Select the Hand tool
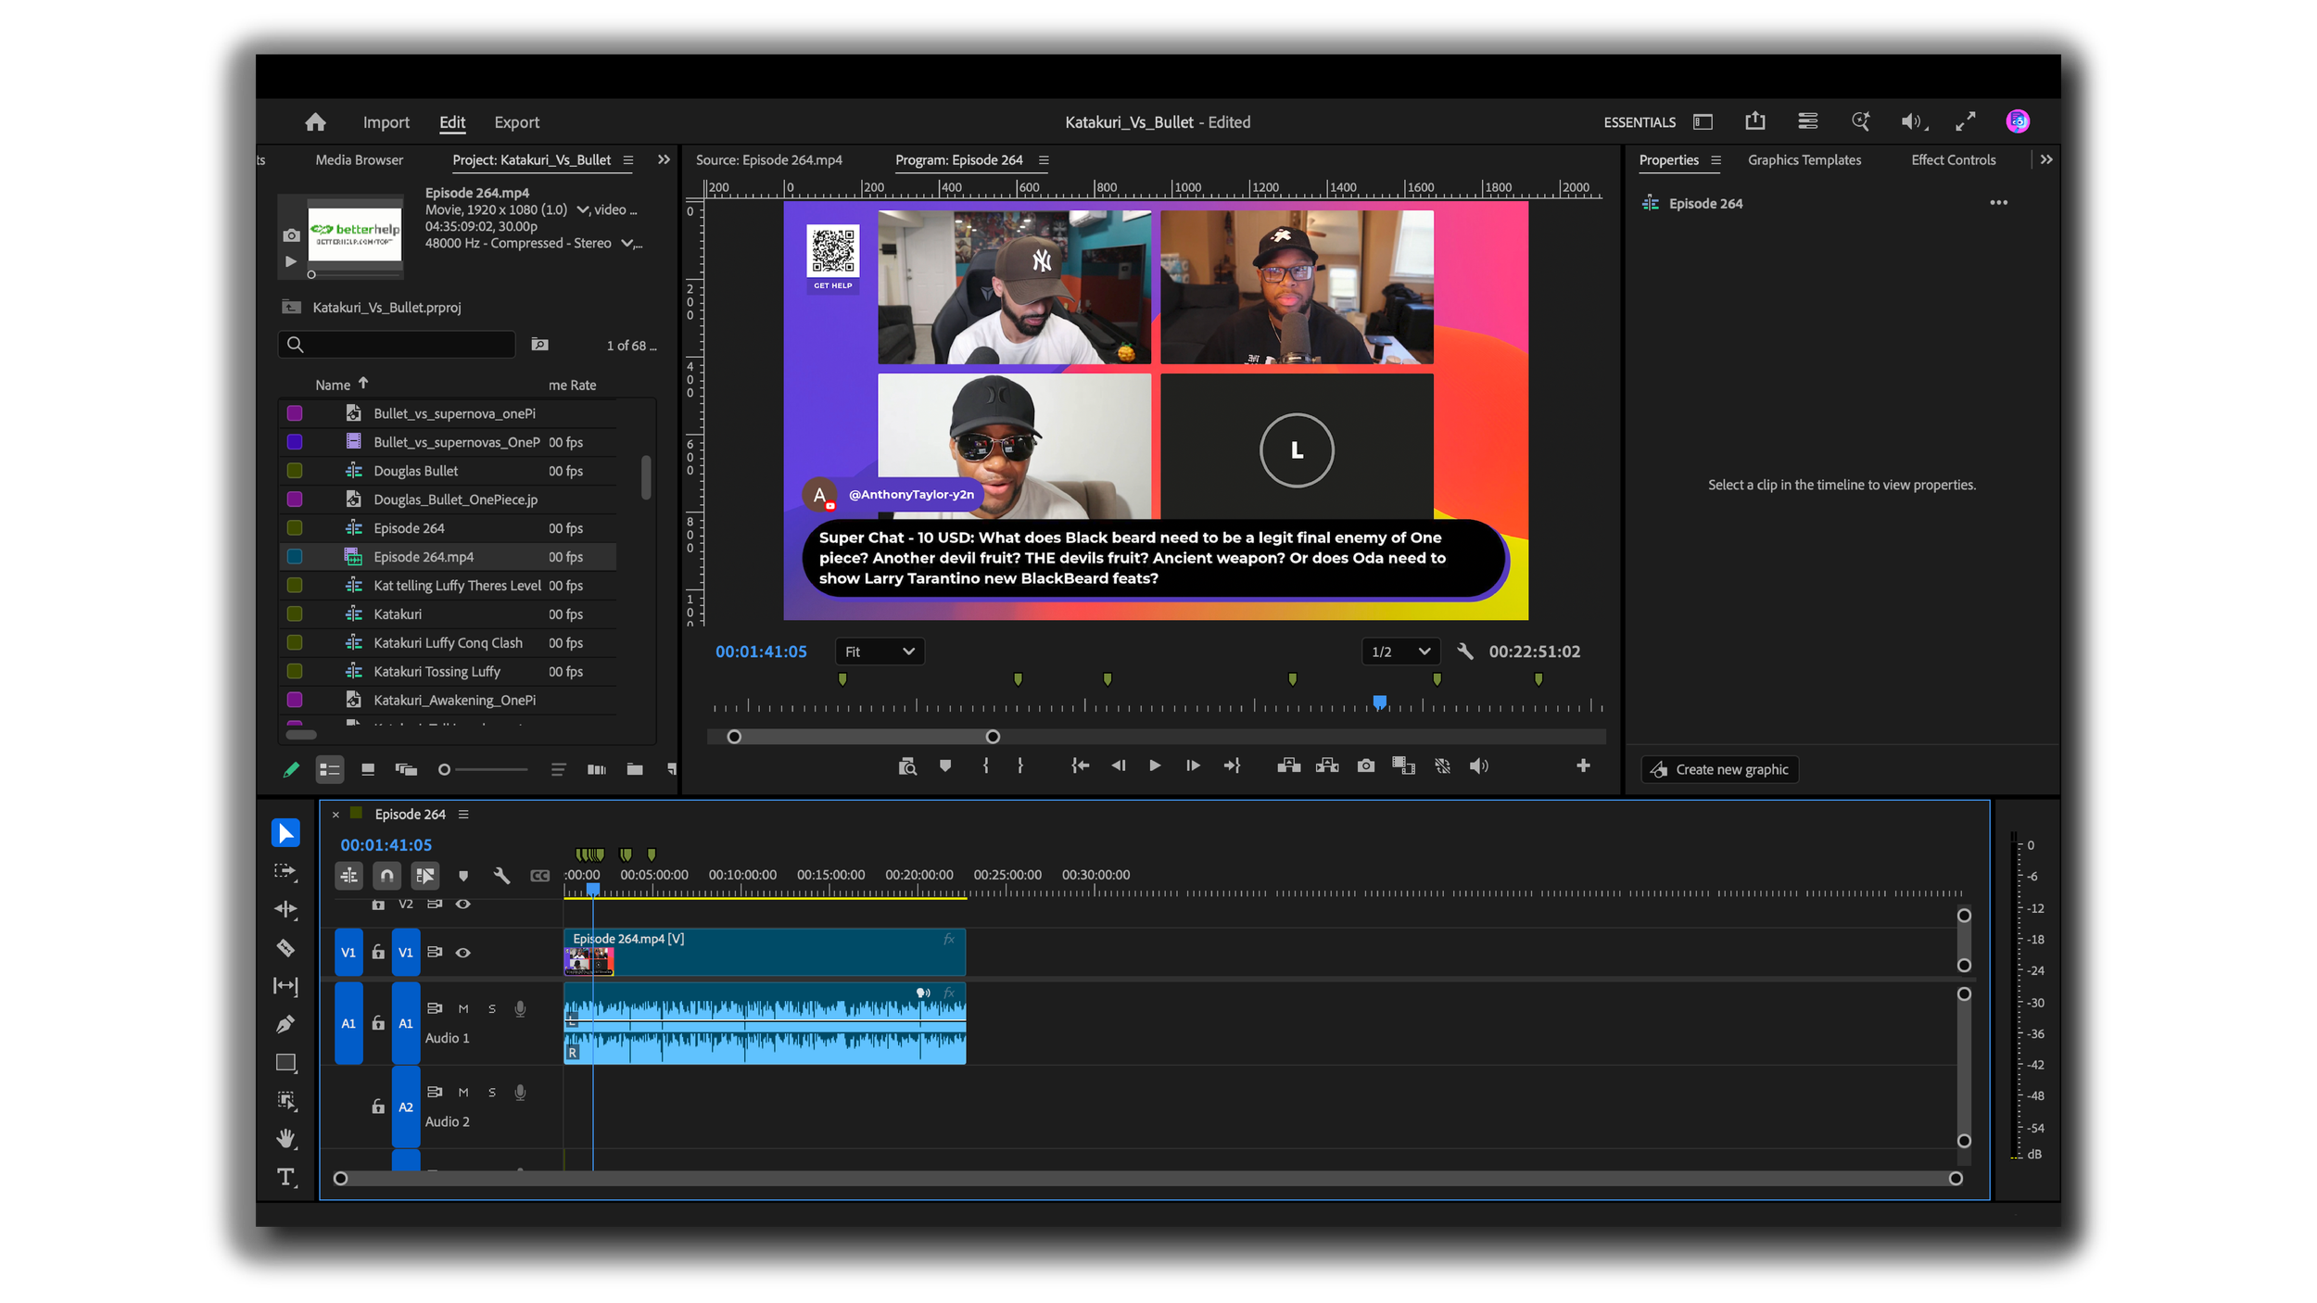Image resolution: width=2317 pixels, height=1303 pixels. pyautogui.click(x=285, y=1138)
